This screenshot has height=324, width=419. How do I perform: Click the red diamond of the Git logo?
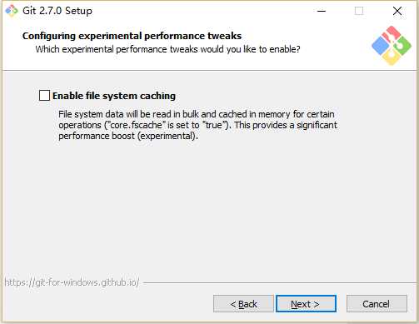392,34
